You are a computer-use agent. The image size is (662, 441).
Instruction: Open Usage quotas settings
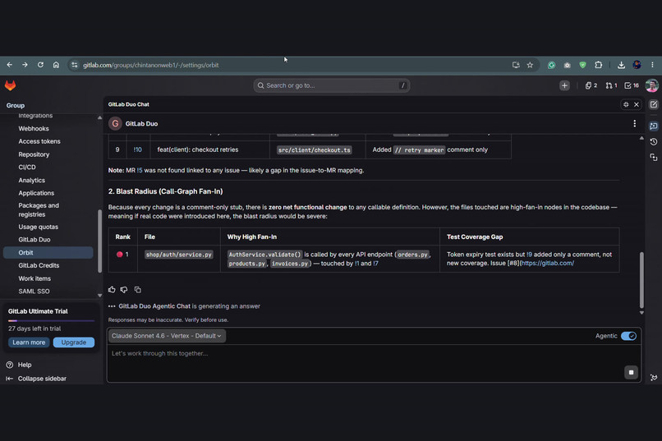39,227
